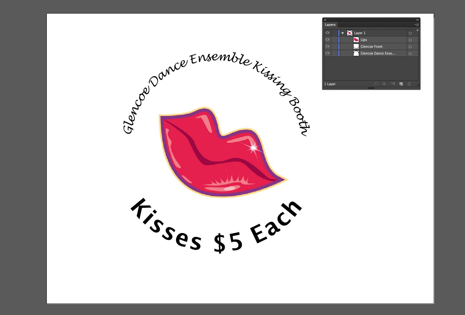Screen dimensions: 465x315
Task: Toggle lock column for Glencoe Dance Ense...
Action: (x=334, y=53)
